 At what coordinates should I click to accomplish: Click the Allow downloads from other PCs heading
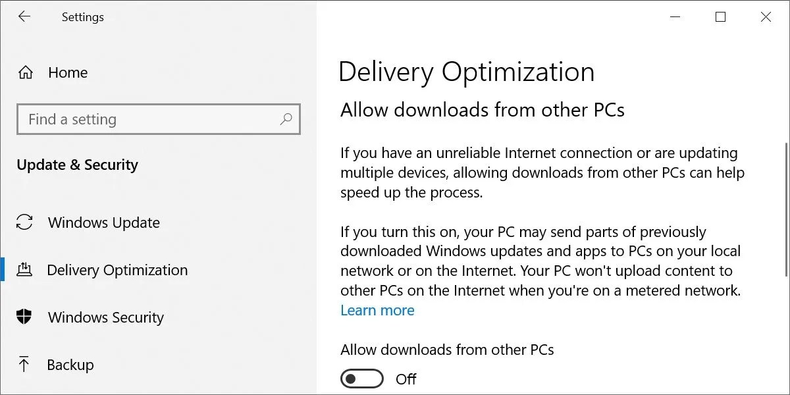click(x=483, y=110)
